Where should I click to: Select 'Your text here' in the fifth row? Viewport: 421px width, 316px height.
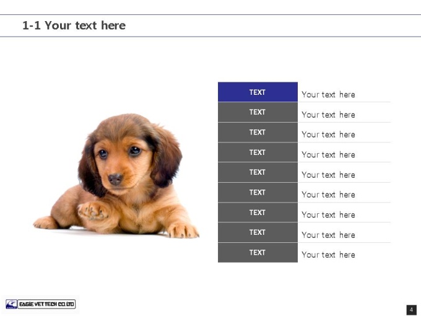coord(328,175)
